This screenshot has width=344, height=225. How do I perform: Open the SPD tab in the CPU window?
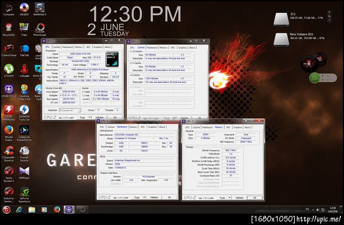pos(88,47)
